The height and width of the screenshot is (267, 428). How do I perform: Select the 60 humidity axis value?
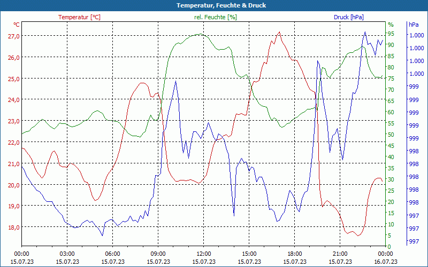pyautogui.click(x=391, y=112)
